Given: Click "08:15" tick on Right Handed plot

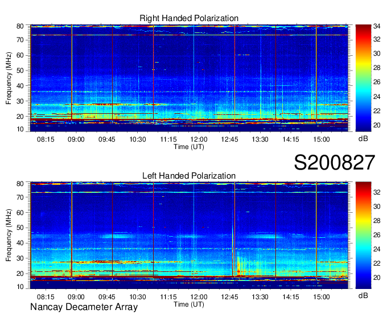Looking at the screenshot, I should click(x=46, y=139).
